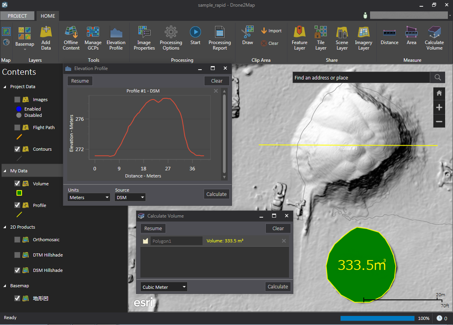Zoom in on the map
453x325 pixels.
(x=439, y=107)
